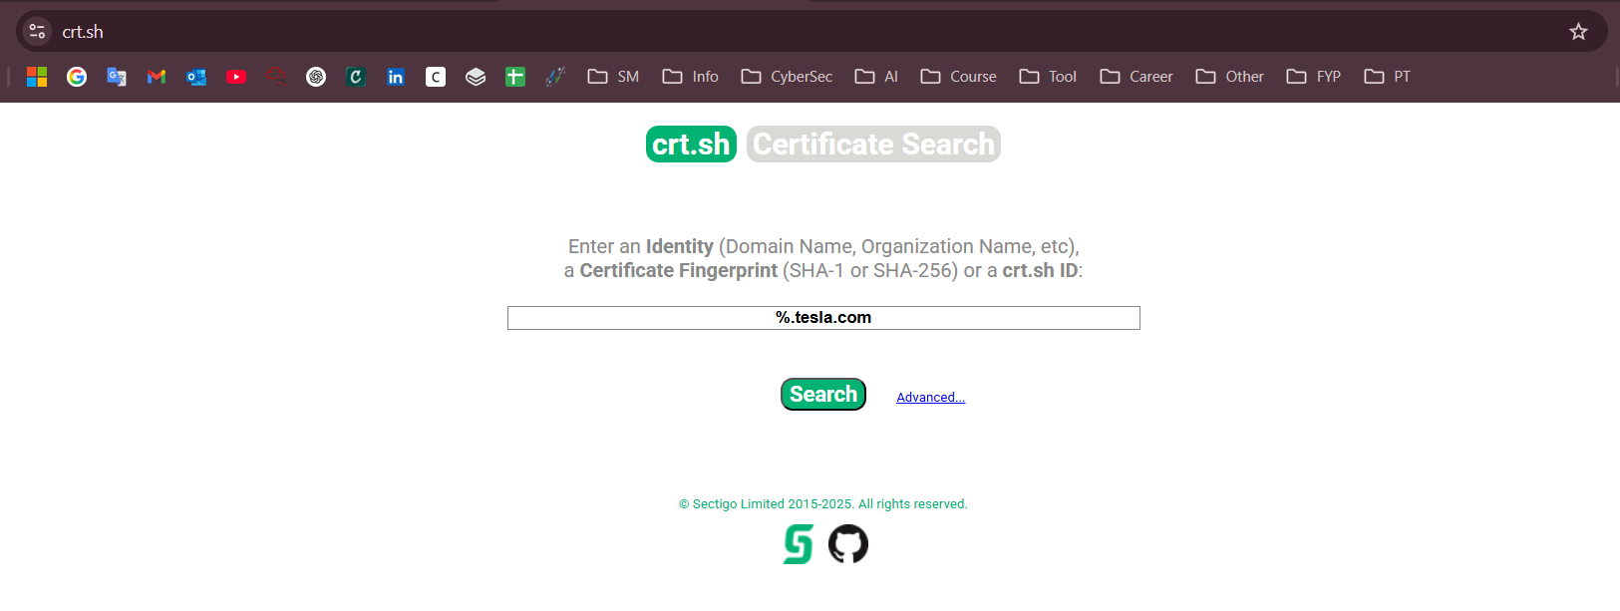Open the ChatGPT bookmark
The width and height of the screenshot is (1620, 611).
click(x=316, y=77)
